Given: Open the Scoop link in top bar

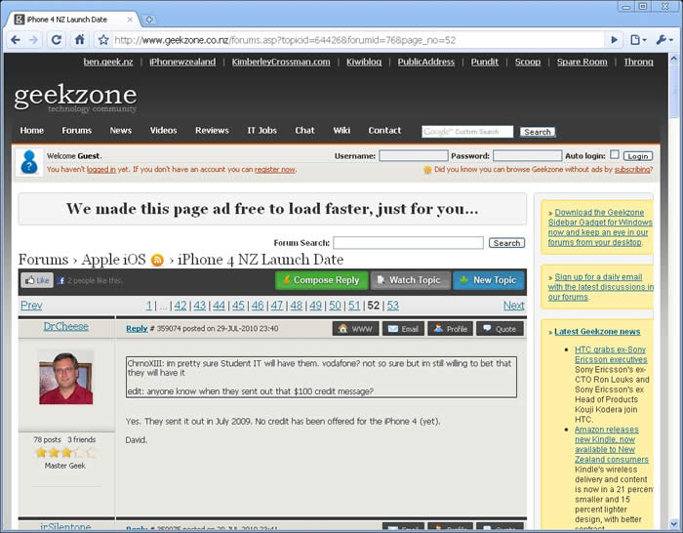Looking at the screenshot, I should pyautogui.click(x=528, y=61).
